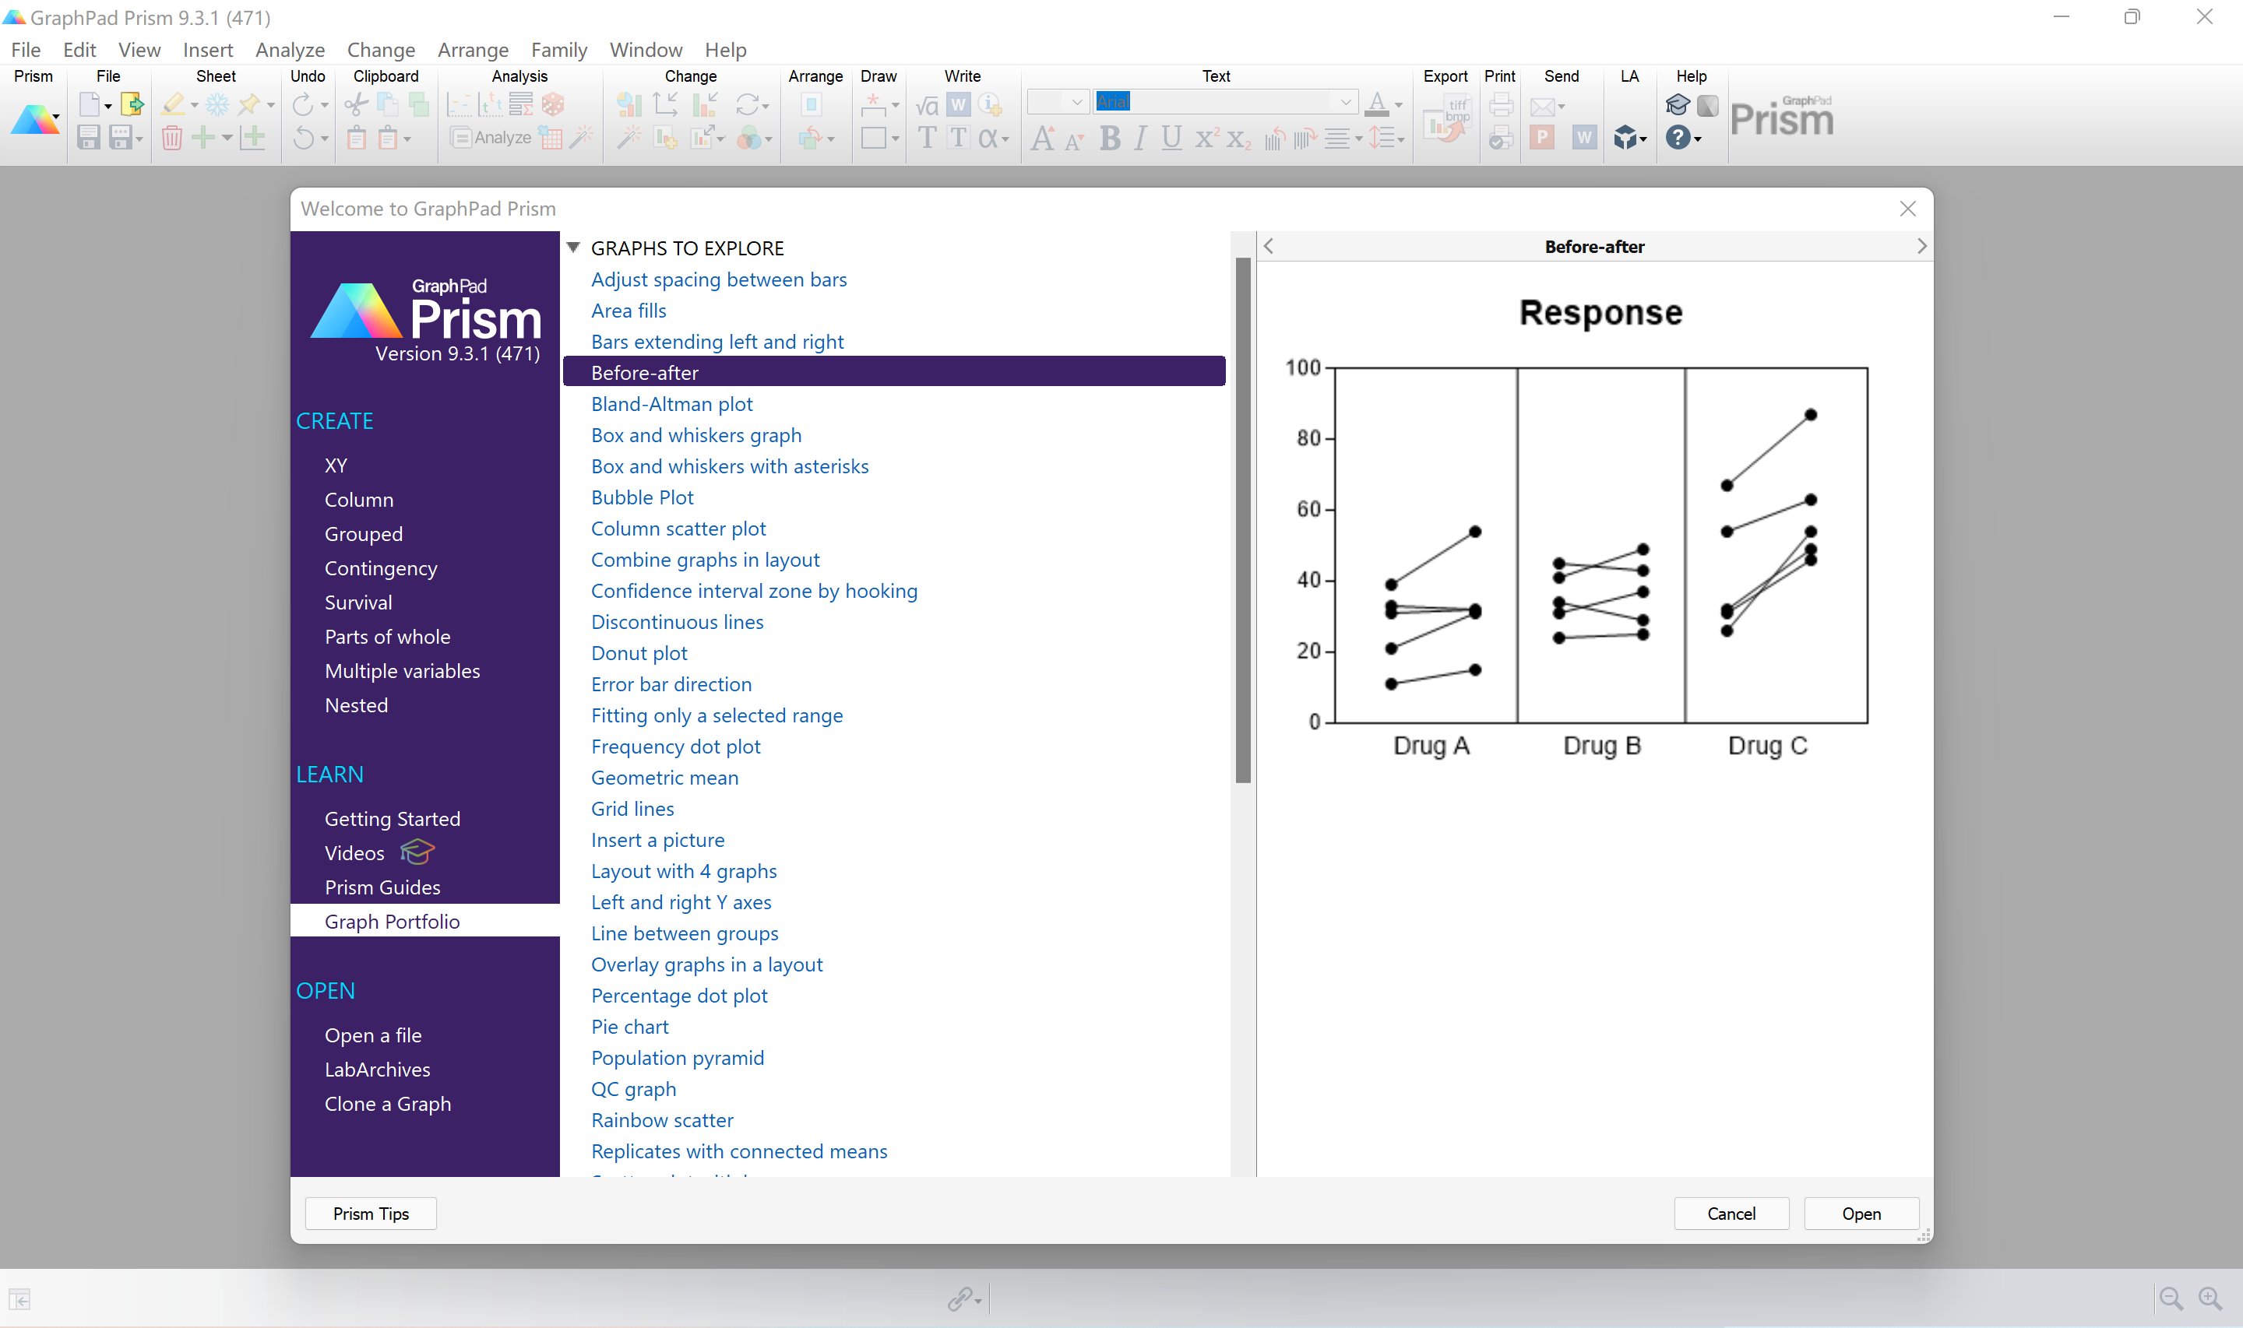This screenshot has height=1328, width=2243.
Task: Click the Open file icon in File group
Action: [x=132, y=105]
